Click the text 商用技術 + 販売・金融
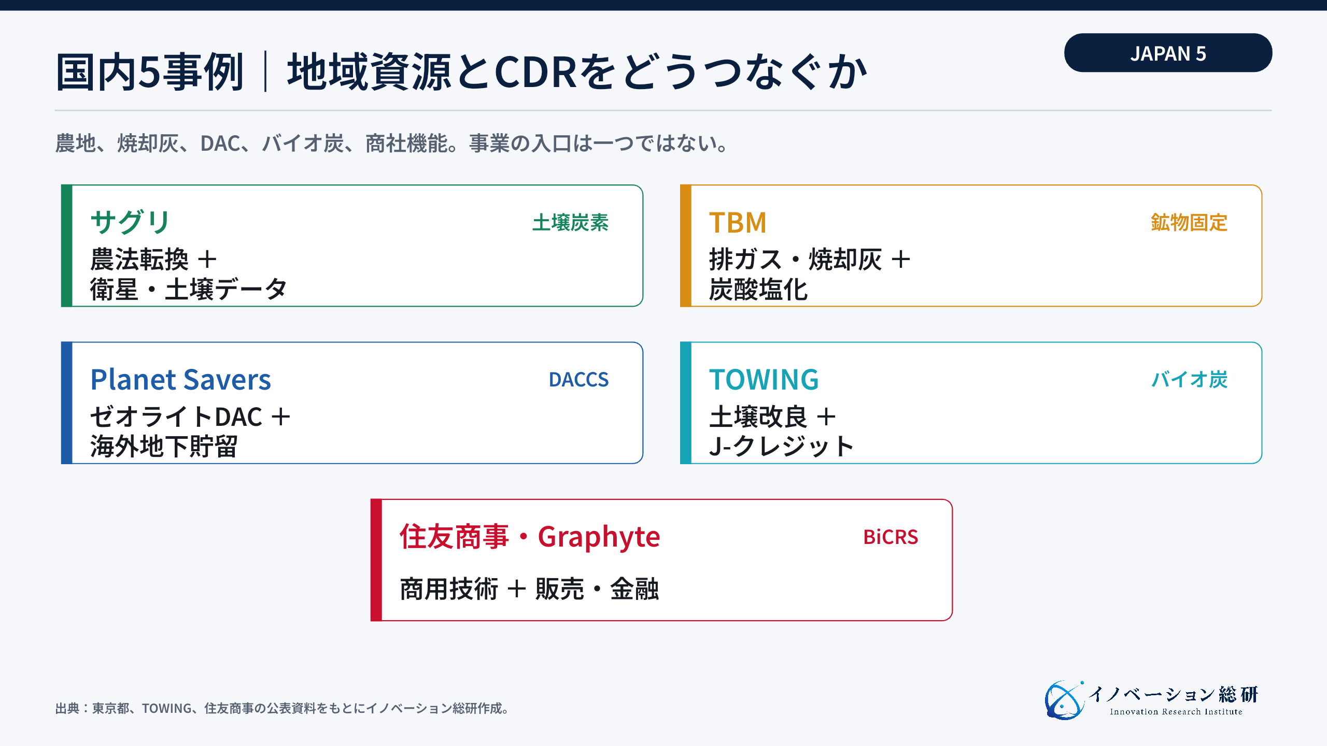The height and width of the screenshot is (746, 1327). 529,589
